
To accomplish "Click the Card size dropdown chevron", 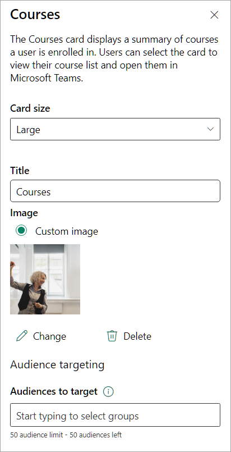I will point(211,129).
